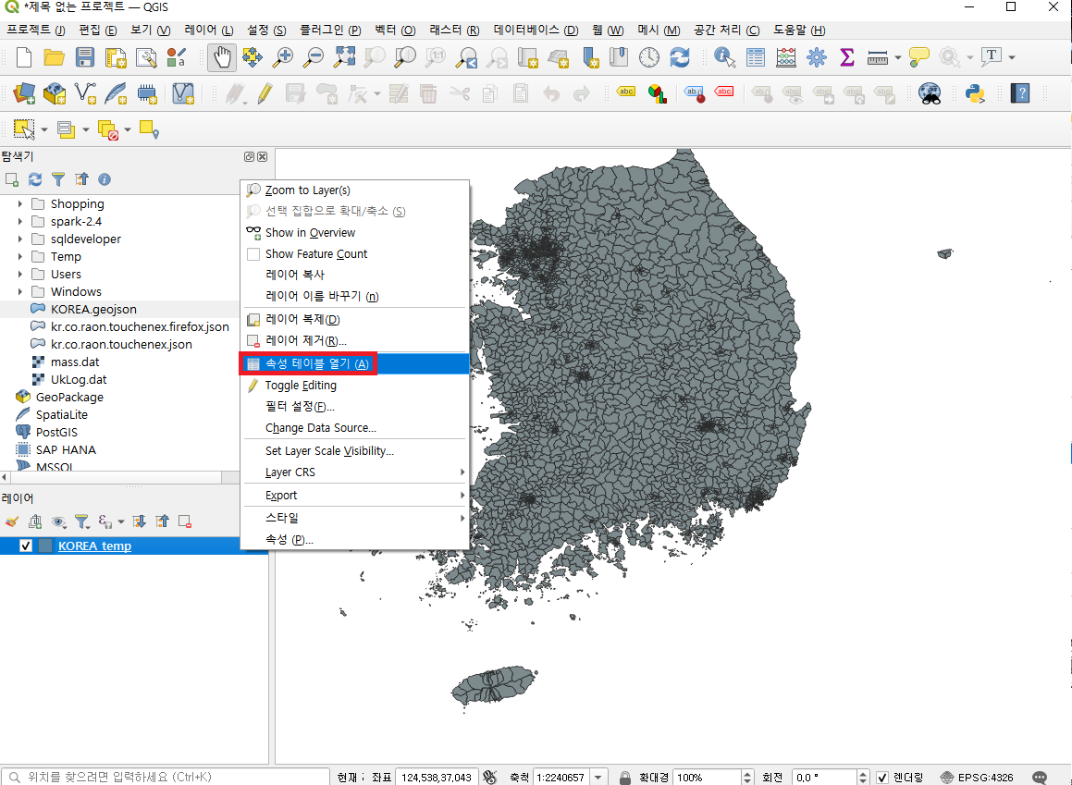The image size is (1072, 785).
Task: Click the Temporal Controller clock icon
Action: [x=648, y=57]
